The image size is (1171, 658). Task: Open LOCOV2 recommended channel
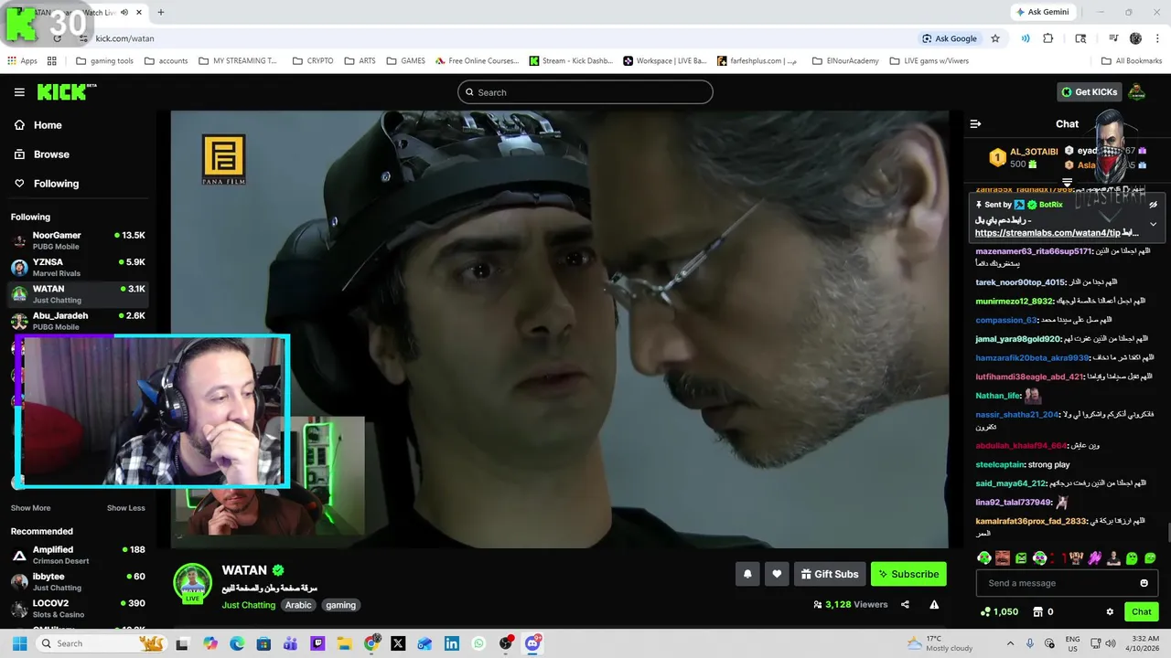(x=78, y=609)
